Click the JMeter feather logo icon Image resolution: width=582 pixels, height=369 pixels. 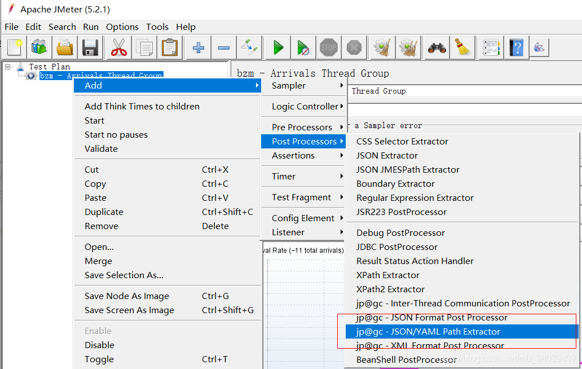pyautogui.click(x=11, y=8)
